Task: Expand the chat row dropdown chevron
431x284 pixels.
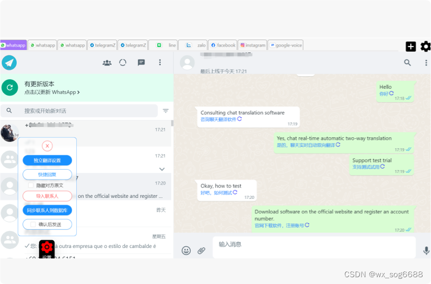Action: tap(162, 169)
